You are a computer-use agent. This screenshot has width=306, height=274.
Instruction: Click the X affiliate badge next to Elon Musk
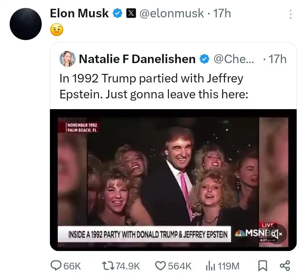click(131, 13)
